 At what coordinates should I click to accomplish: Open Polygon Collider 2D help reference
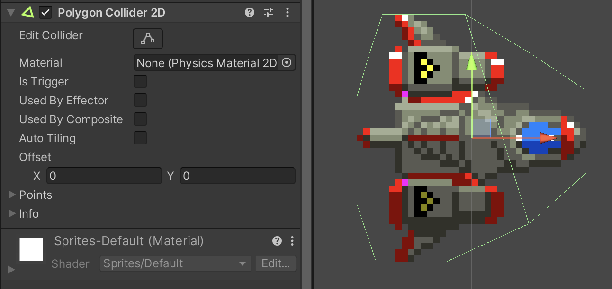tap(250, 13)
